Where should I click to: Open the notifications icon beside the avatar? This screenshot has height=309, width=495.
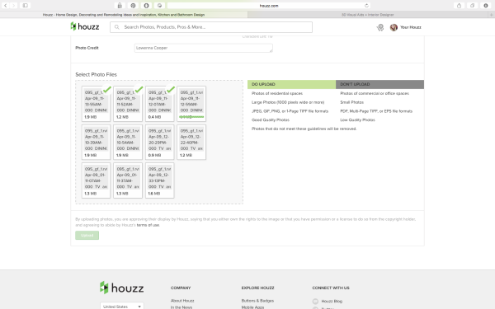pyautogui.click(x=380, y=27)
